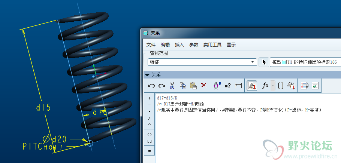Click the comment line D17表示螺距

point(180,104)
